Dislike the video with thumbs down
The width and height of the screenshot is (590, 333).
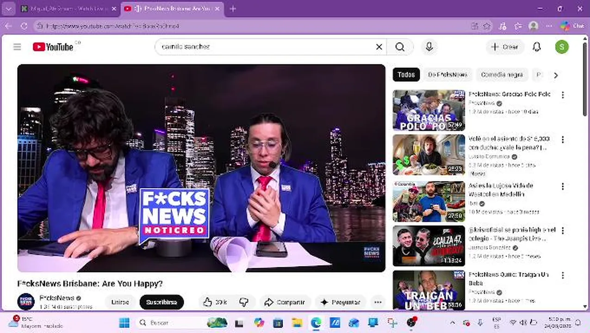pyautogui.click(x=244, y=302)
